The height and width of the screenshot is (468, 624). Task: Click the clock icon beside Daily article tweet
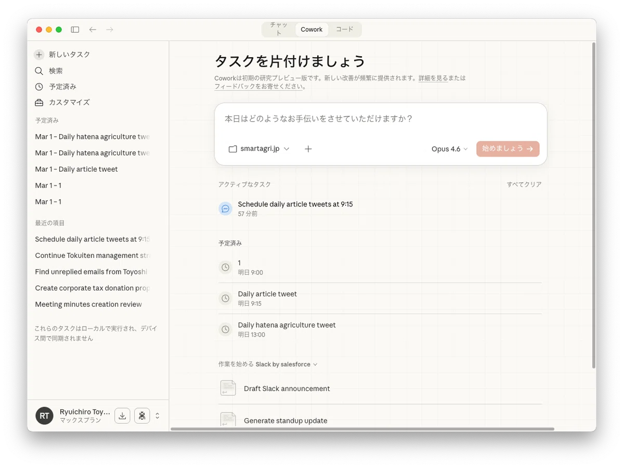(225, 298)
